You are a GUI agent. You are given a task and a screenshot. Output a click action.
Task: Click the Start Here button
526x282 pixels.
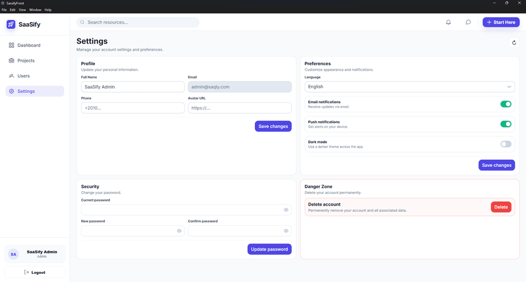click(x=501, y=22)
